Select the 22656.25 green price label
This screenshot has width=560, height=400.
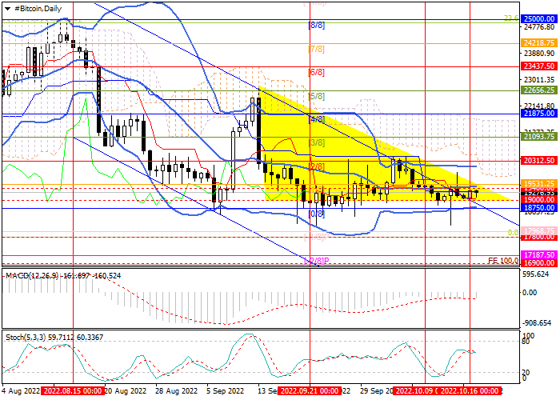(539, 90)
